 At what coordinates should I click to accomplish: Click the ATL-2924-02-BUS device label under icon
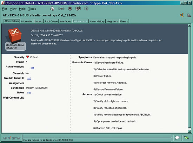15,47
